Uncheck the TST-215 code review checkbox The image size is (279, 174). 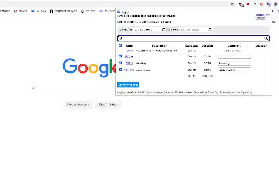(120, 70)
